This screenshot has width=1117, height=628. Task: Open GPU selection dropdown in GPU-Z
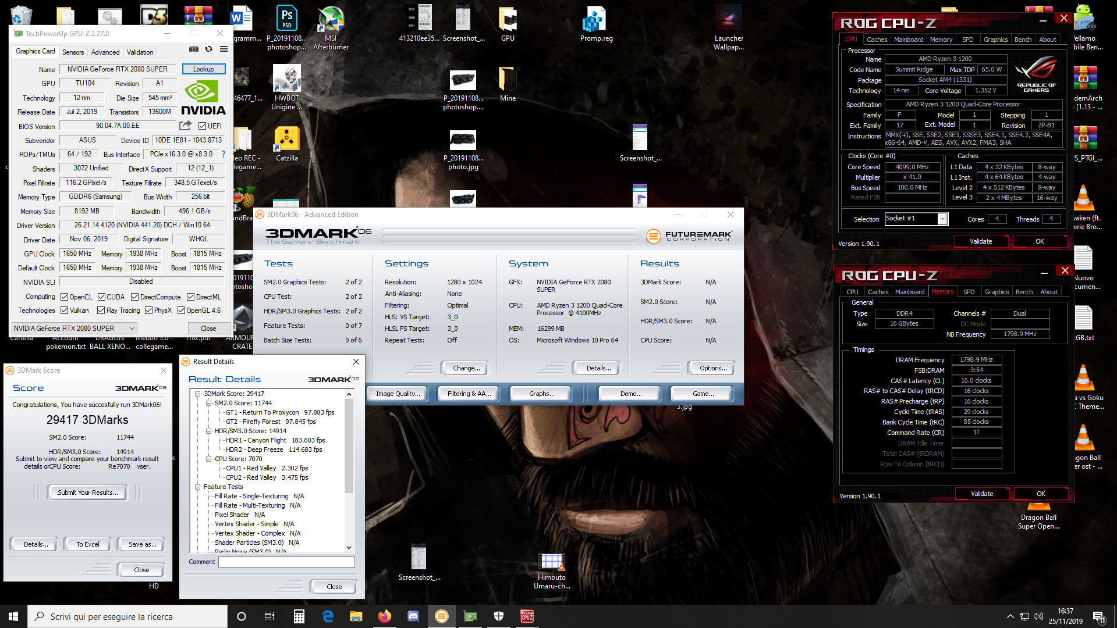tap(75, 329)
